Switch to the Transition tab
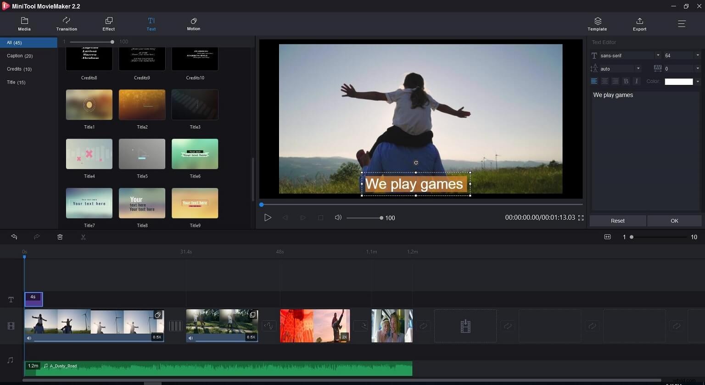705x385 pixels. [x=67, y=24]
